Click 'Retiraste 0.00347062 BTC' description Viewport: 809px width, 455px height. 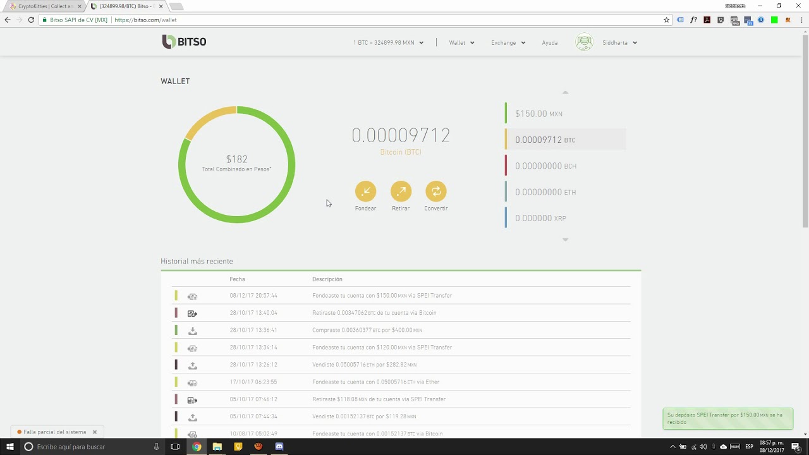point(374,313)
